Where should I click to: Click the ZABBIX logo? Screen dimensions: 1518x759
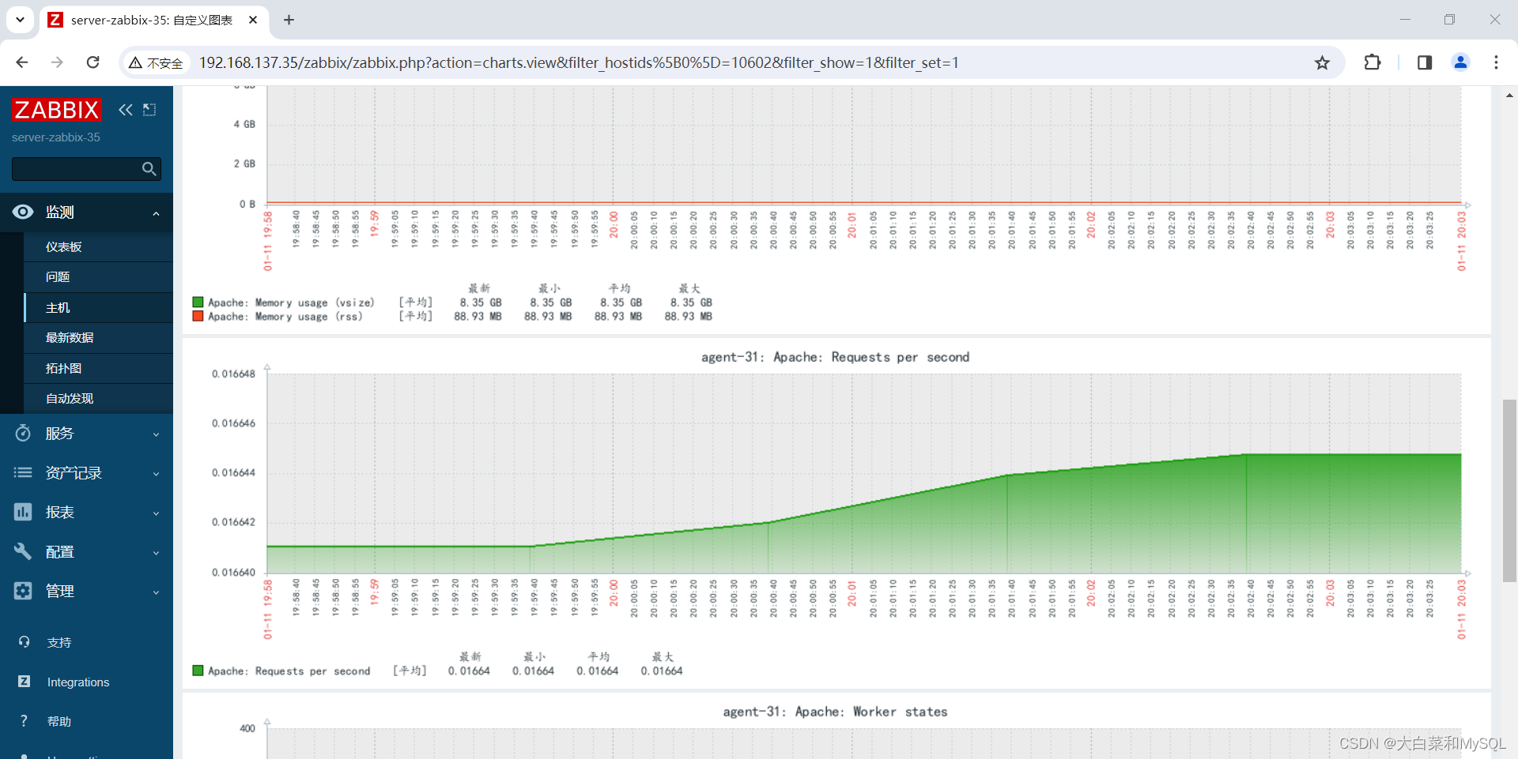57,110
